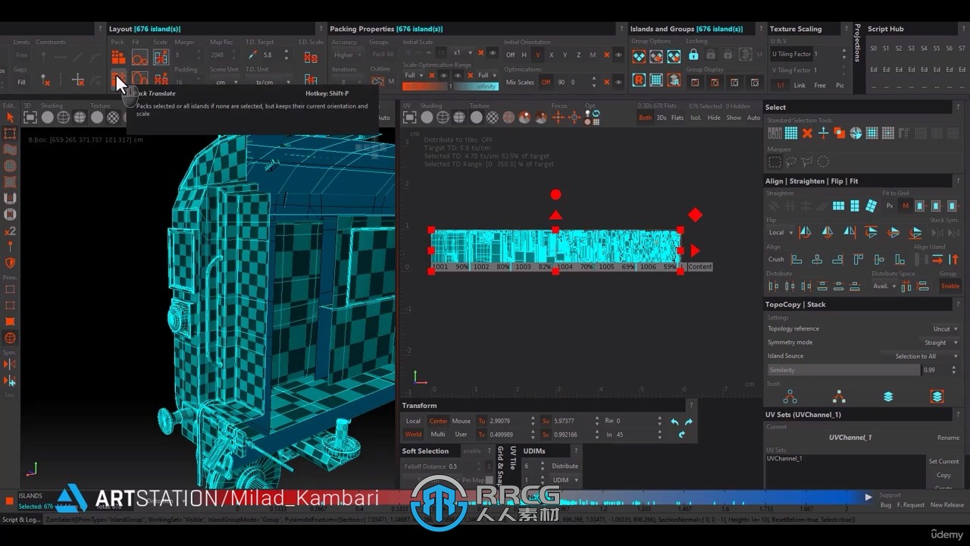Toggle 3Ds display filter
Viewport: 970px width, 546px height.
662,118
